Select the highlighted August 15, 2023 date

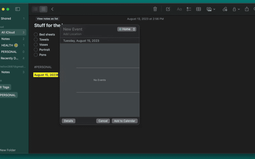(x=46, y=75)
